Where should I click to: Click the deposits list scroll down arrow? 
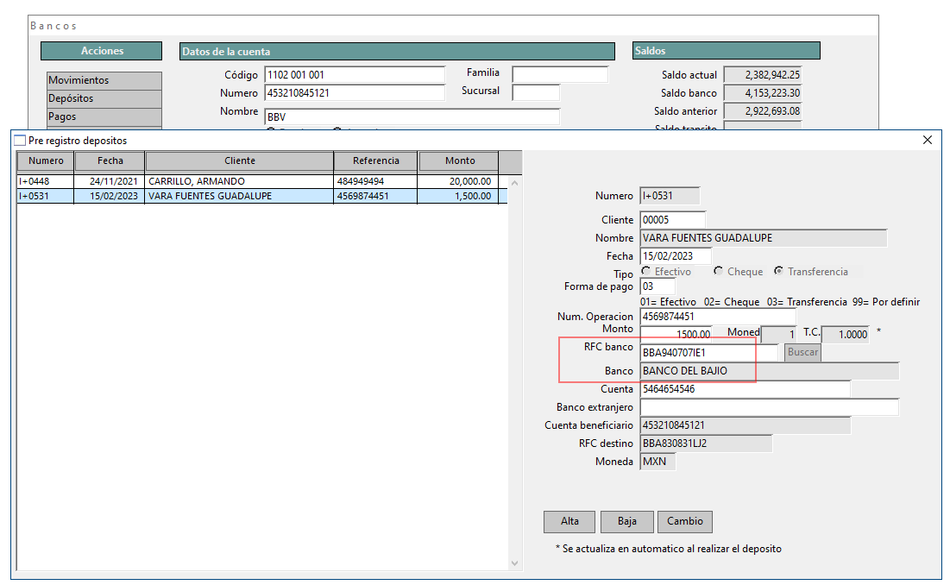point(516,563)
